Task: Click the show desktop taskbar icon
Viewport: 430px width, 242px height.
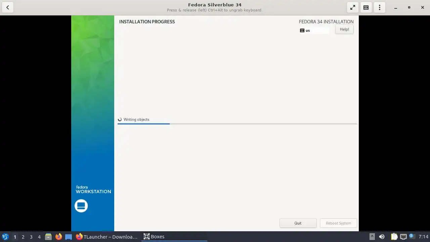Action: point(69,237)
